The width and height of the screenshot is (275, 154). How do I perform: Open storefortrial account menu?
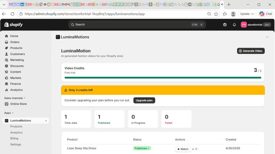coord(256,25)
